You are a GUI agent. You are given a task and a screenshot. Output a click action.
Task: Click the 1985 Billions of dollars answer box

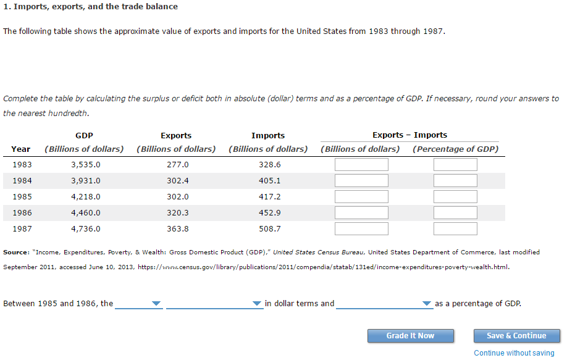coord(361,196)
